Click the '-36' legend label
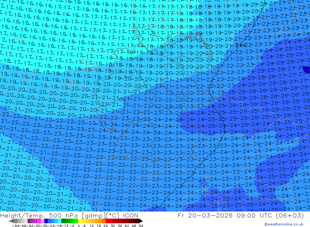 [x=37, y=226]
